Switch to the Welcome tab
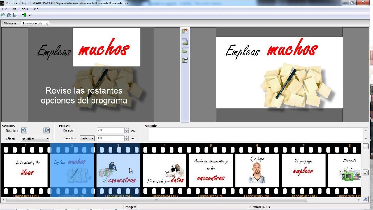The image size is (373, 210). [10, 23]
